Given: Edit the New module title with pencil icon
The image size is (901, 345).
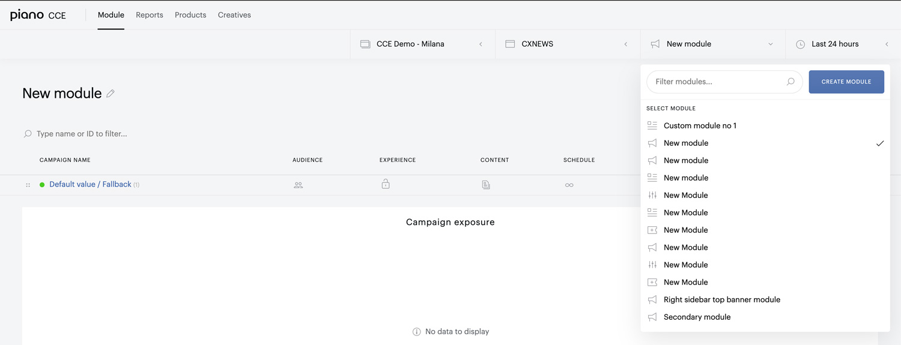Looking at the screenshot, I should pyautogui.click(x=111, y=94).
